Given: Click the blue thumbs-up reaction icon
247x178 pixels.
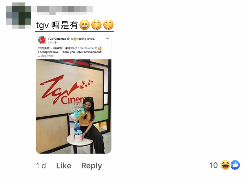Looking at the screenshot, I should pos(235,165).
